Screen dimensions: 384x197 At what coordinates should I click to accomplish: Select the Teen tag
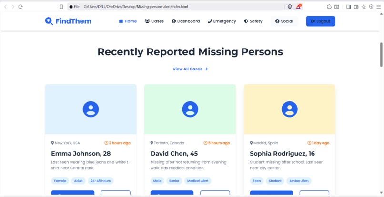coord(257,181)
